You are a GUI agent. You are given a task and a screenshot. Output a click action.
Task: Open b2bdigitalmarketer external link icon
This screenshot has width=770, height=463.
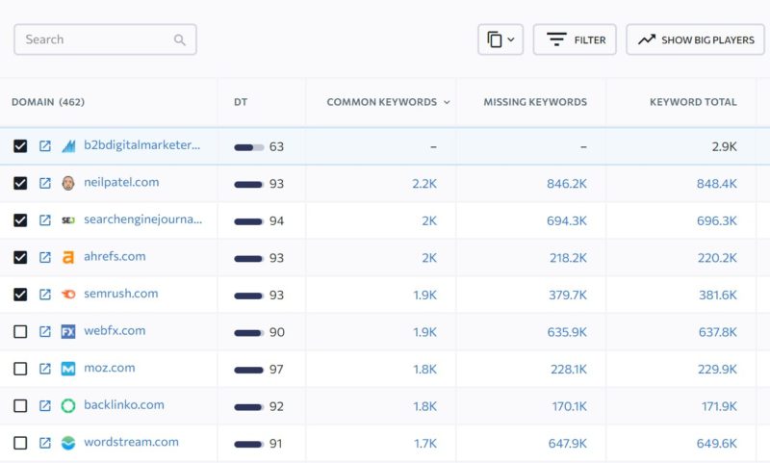(x=44, y=145)
